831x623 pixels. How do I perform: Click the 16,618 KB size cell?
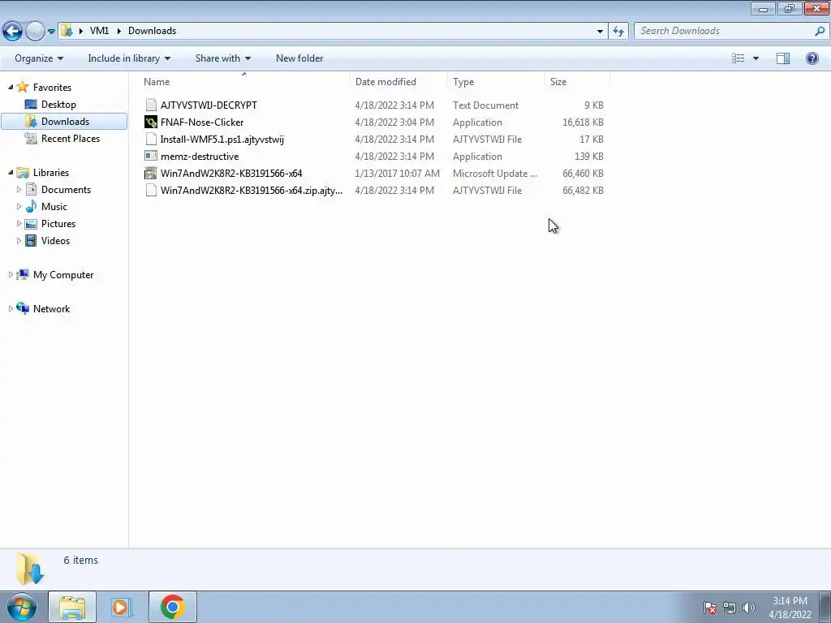pyautogui.click(x=583, y=122)
